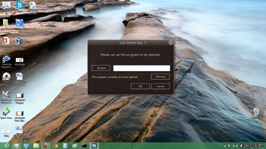Image resolution: width=266 pixels, height=149 pixels.
Task: Switch to the active blue-window taskbar app
Action: pyautogui.click(x=94, y=146)
